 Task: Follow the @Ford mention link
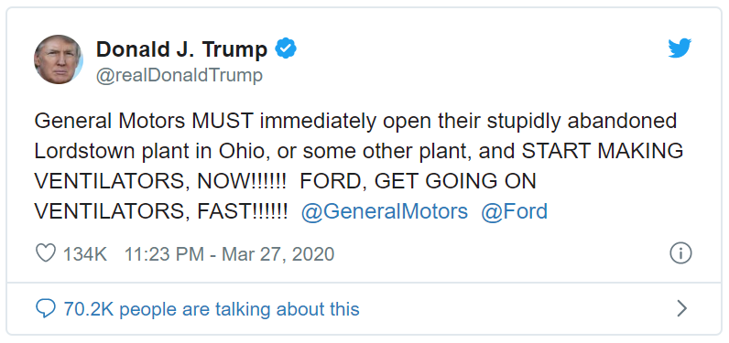click(514, 211)
